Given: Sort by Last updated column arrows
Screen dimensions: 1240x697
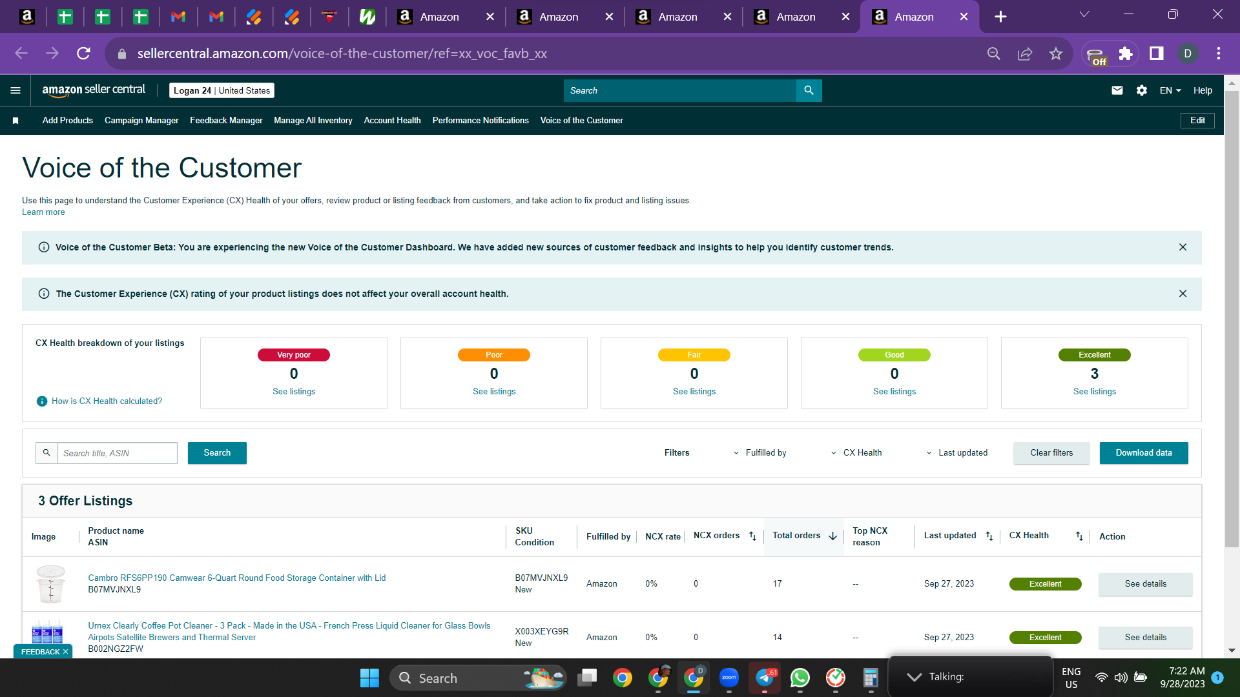Looking at the screenshot, I should click(989, 536).
